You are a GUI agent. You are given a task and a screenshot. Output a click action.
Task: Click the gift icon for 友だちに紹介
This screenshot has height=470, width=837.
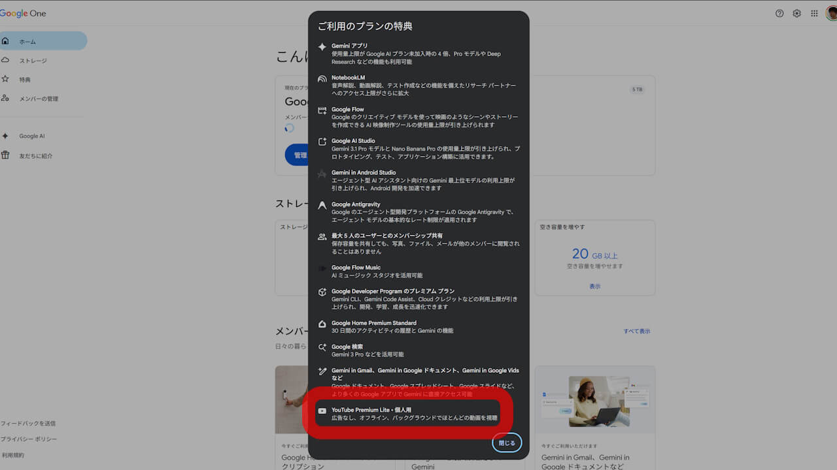pyautogui.click(x=5, y=155)
